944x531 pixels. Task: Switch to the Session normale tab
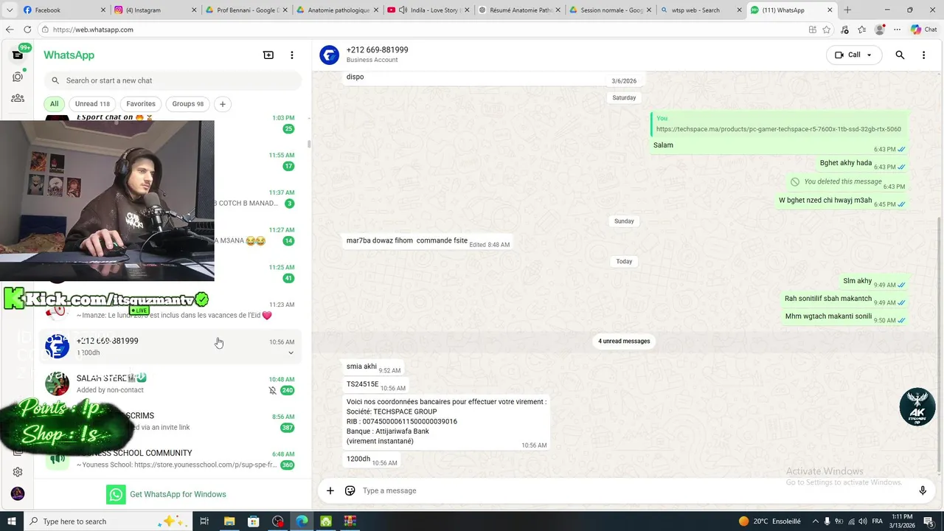608,10
